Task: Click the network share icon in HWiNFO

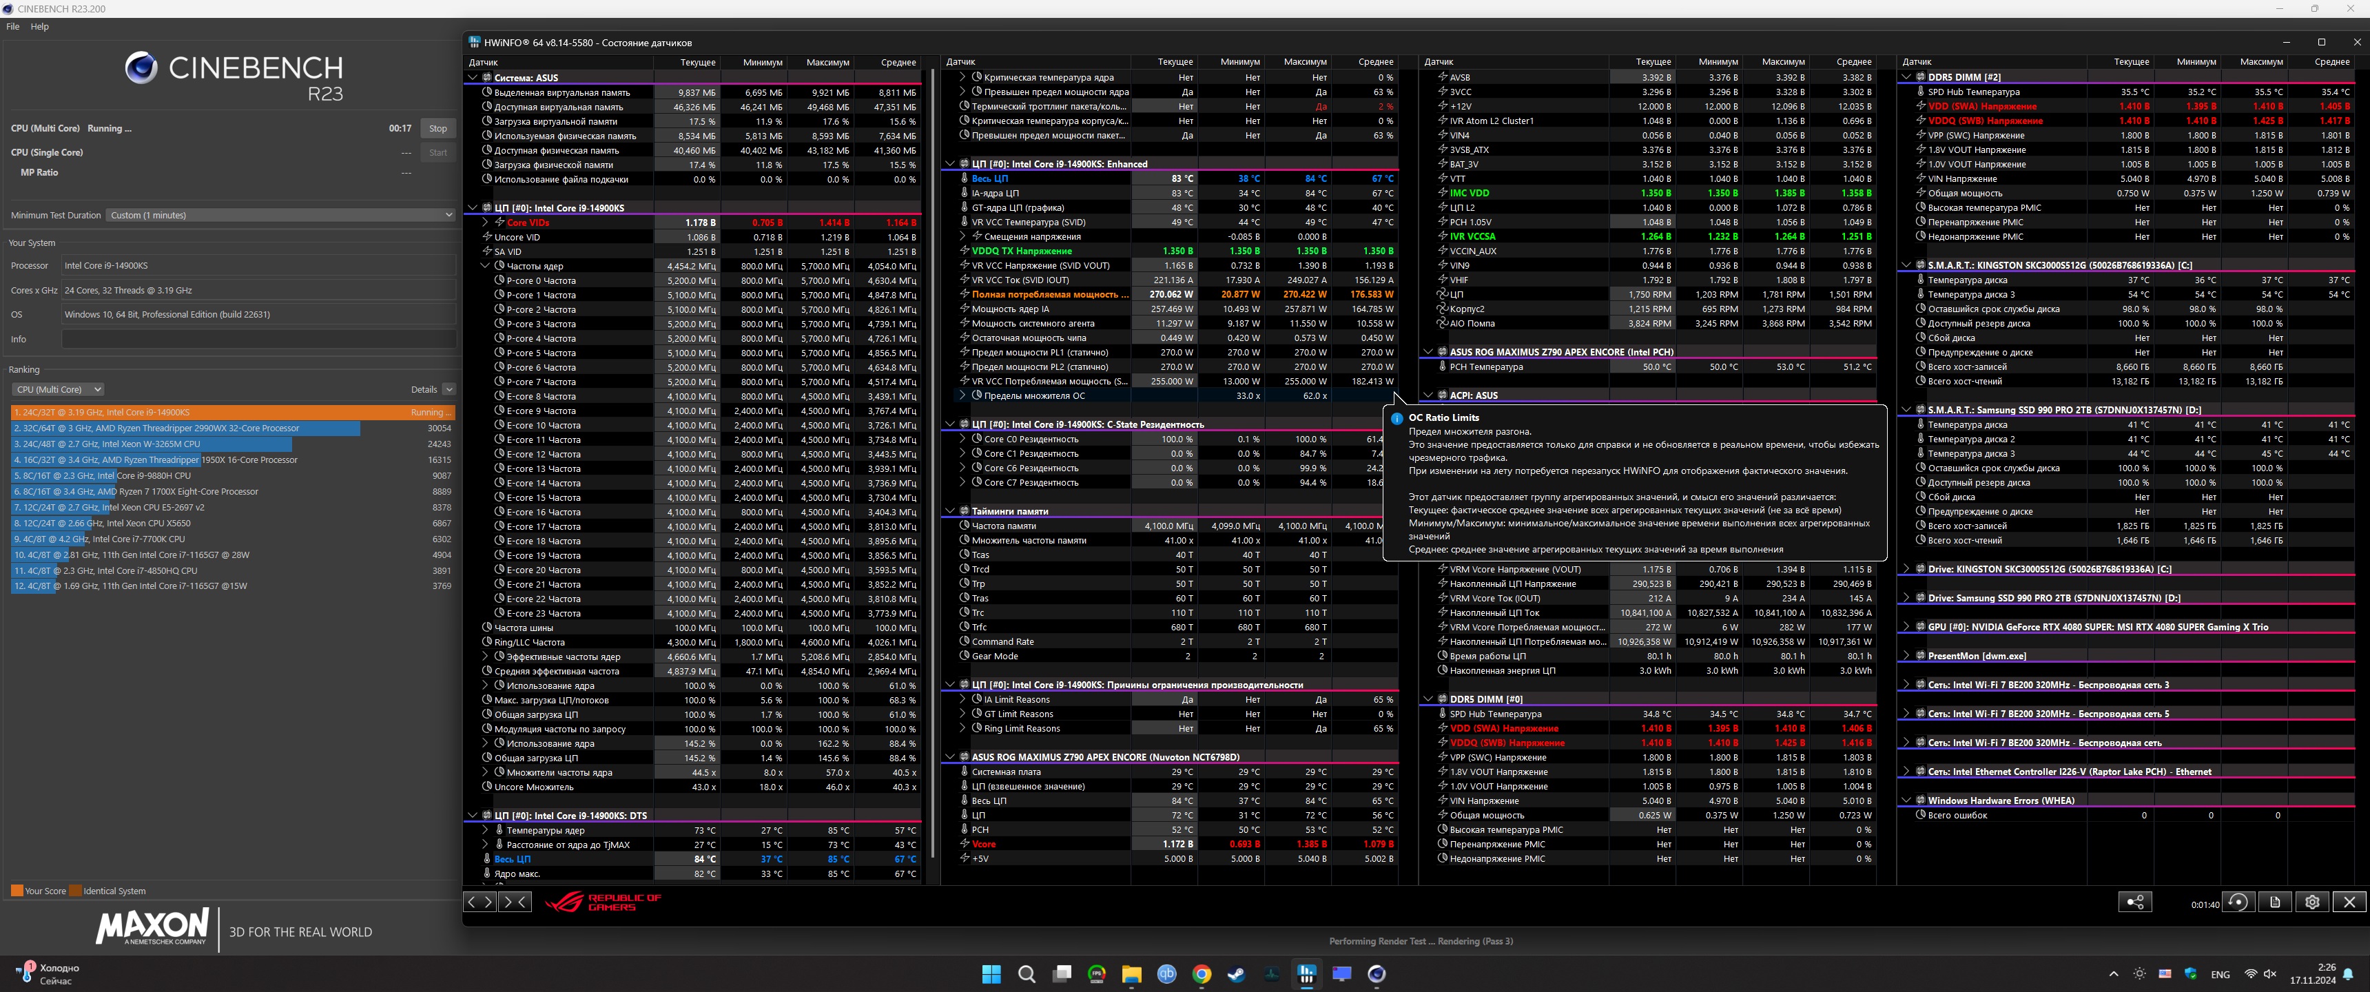Action: coord(2134,902)
